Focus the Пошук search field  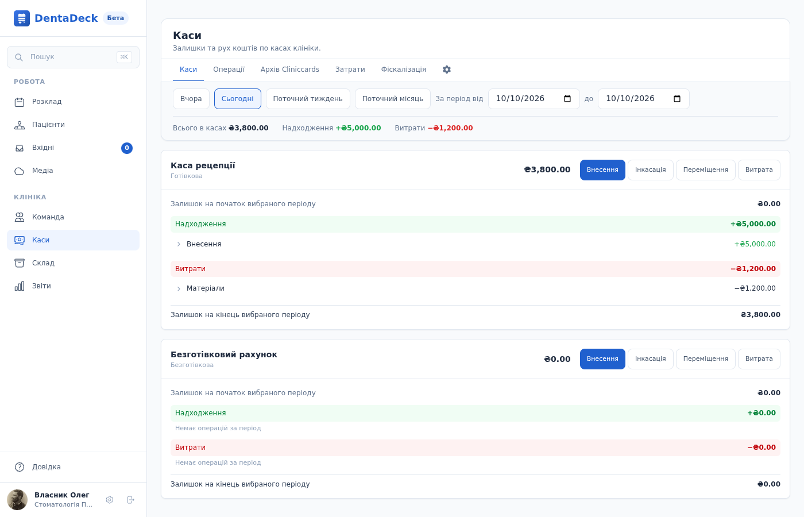[x=73, y=57]
